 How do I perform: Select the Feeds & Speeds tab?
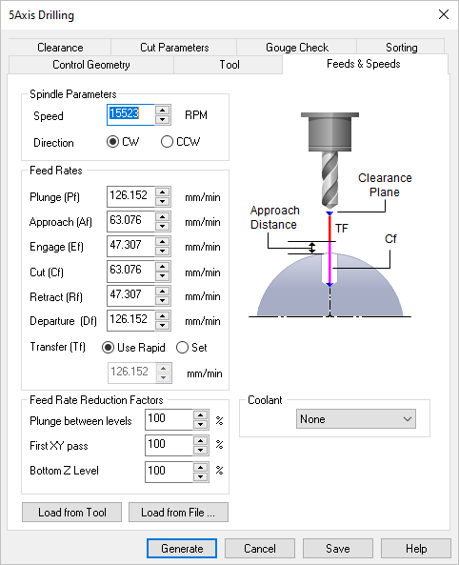(364, 64)
